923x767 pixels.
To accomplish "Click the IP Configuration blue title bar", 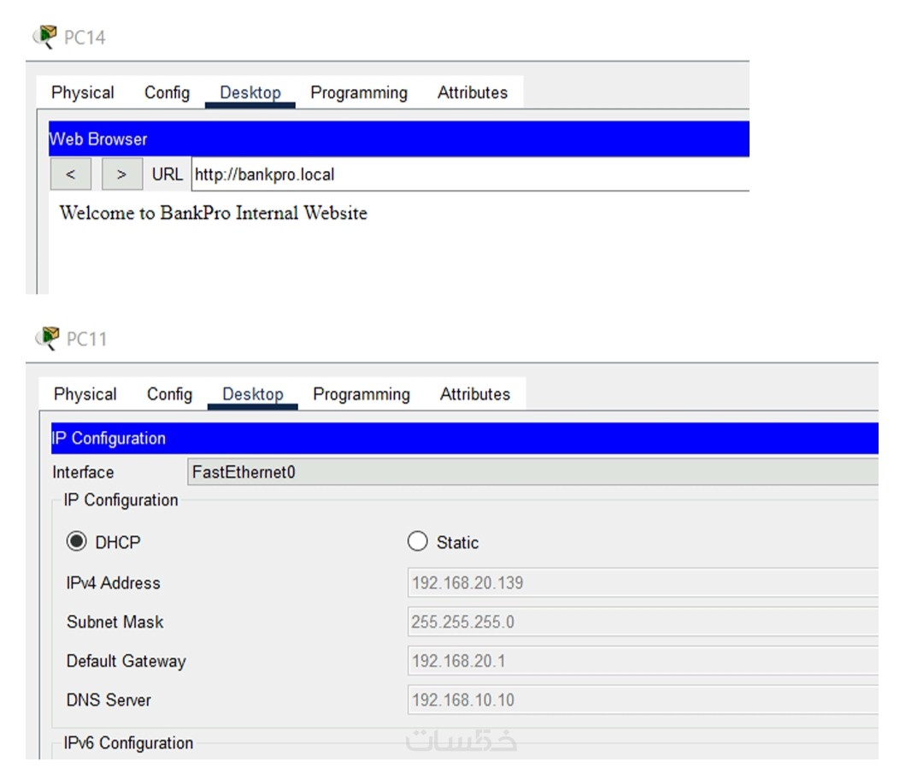I will (464, 439).
